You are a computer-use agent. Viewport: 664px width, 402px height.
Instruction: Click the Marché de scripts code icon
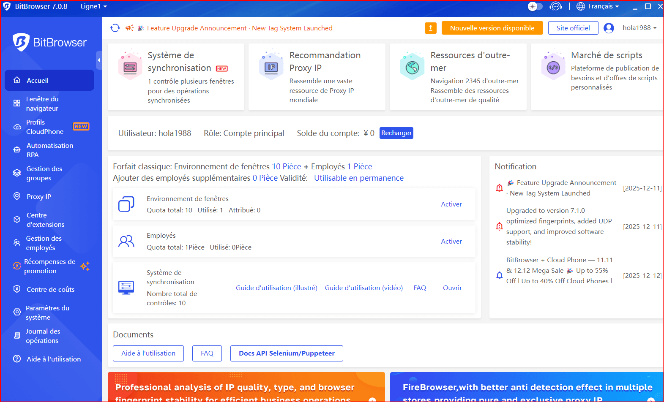click(553, 67)
